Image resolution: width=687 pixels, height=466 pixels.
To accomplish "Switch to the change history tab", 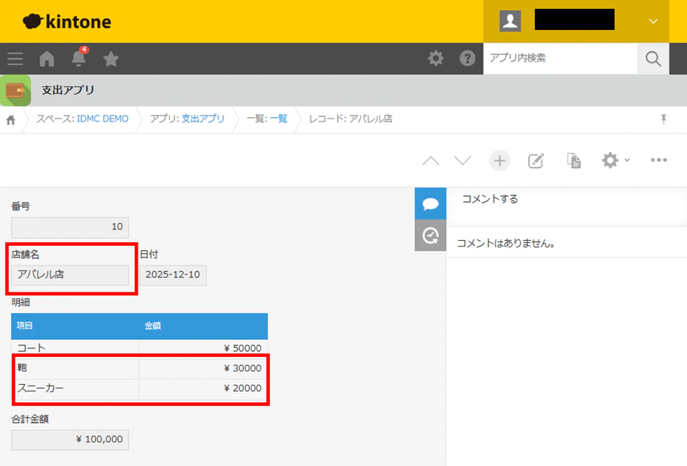I will [x=430, y=236].
